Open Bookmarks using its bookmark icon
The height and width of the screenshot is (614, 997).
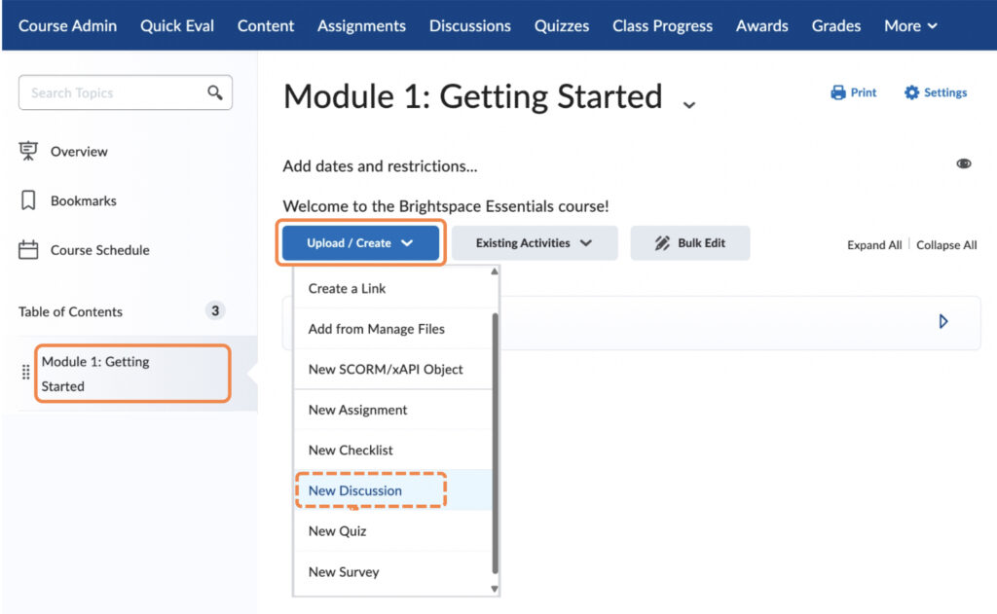[27, 200]
